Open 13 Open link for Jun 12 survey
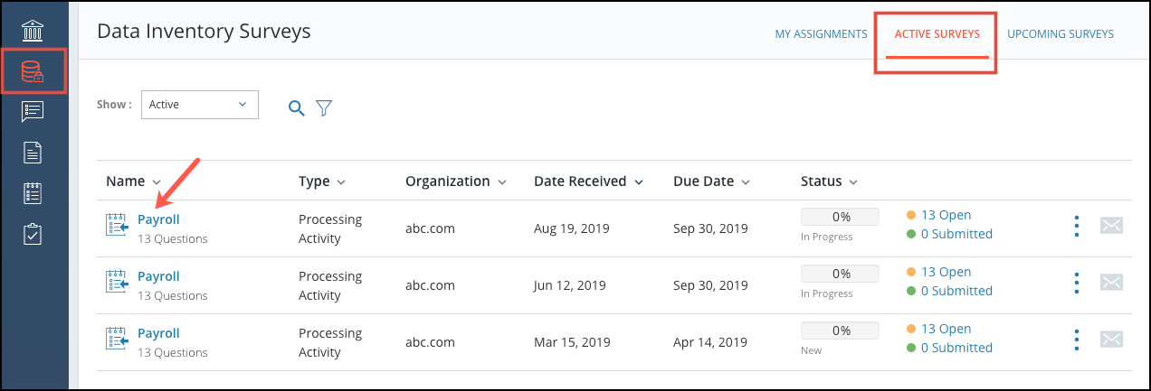The height and width of the screenshot is (391, 1151). point(946,272)
